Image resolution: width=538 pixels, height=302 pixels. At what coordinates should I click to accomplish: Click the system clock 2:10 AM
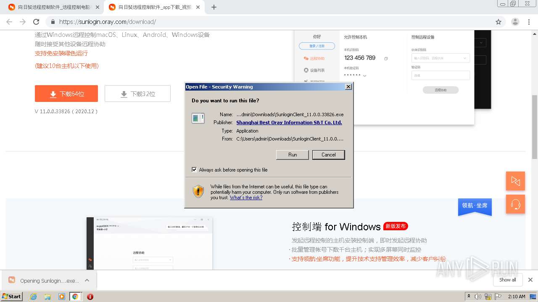tap(517, 297)
